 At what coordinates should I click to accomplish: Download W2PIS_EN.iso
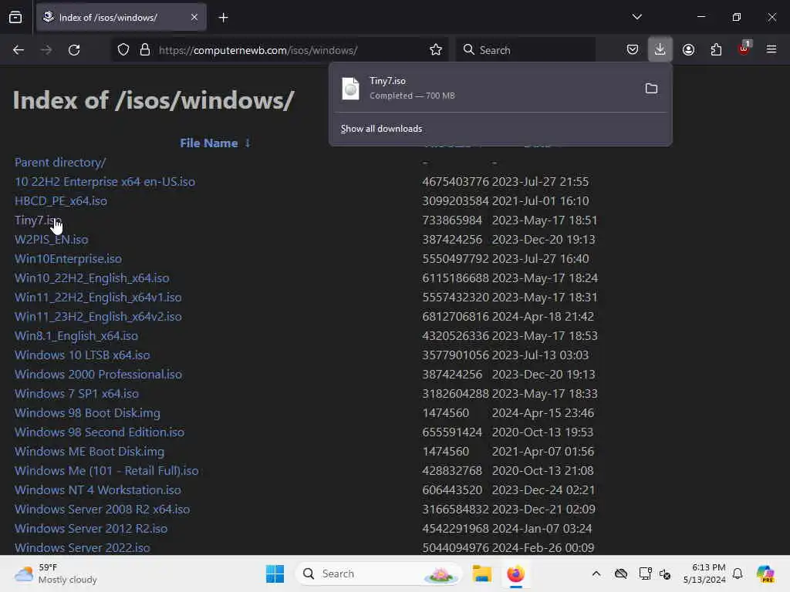pyautogui.click(x=52, y=240)
